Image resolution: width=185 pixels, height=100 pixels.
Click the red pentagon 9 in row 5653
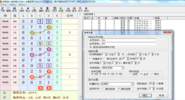pyautogui.click(x=49, y=71)
